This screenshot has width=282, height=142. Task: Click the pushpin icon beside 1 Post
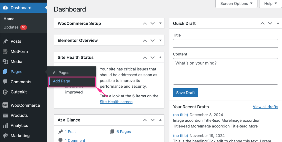click(x=60, y=132)
